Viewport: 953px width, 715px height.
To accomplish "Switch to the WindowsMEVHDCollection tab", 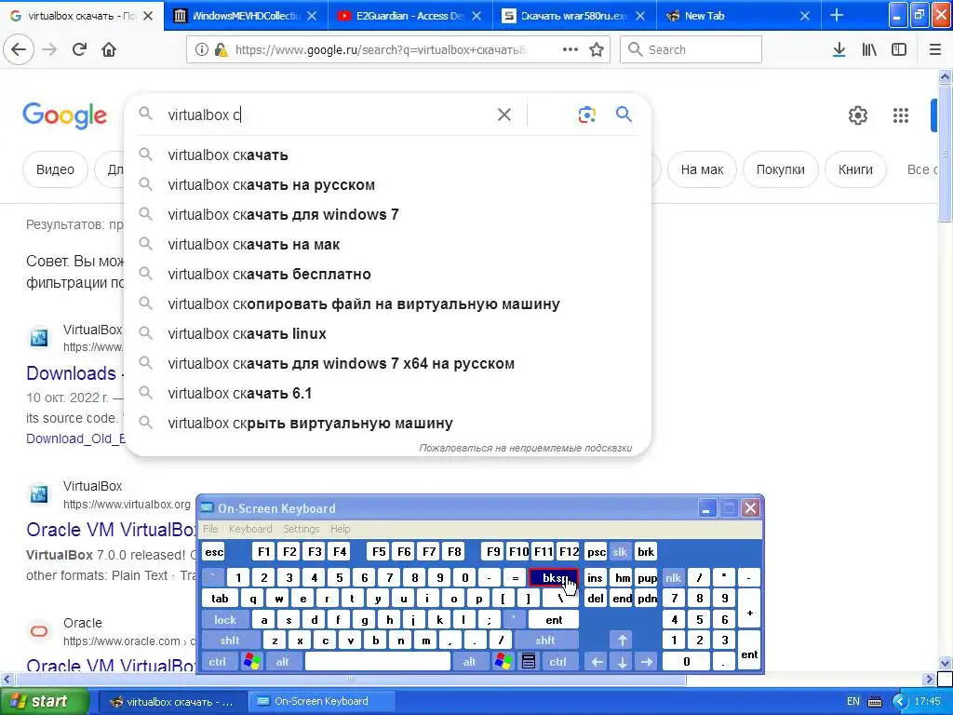I will pyautogui.click(x=246, y=16).
